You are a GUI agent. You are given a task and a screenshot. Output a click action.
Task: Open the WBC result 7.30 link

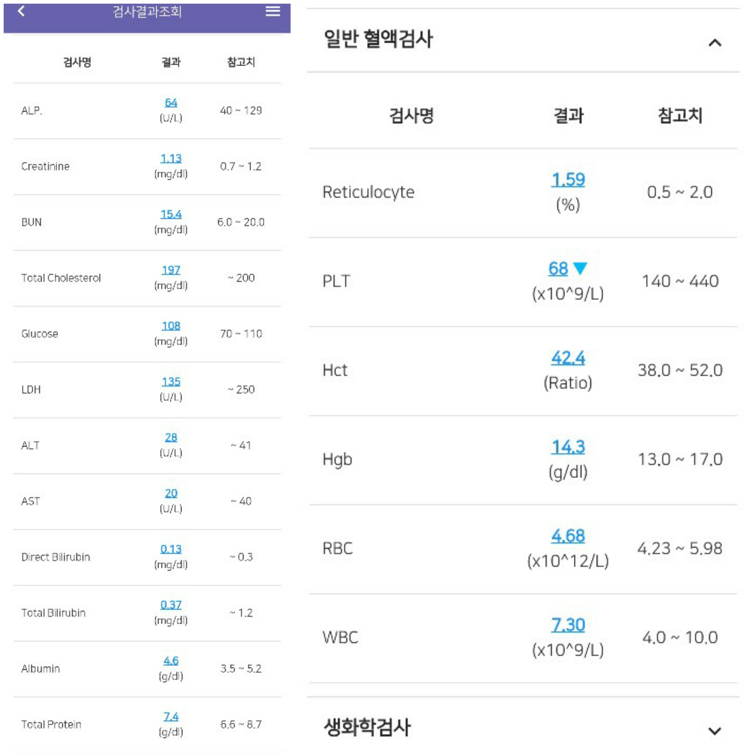[568, 625]
